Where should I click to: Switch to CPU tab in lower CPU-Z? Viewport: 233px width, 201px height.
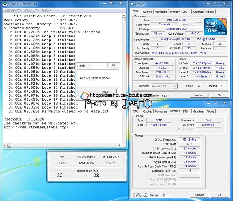click(135, 111)
